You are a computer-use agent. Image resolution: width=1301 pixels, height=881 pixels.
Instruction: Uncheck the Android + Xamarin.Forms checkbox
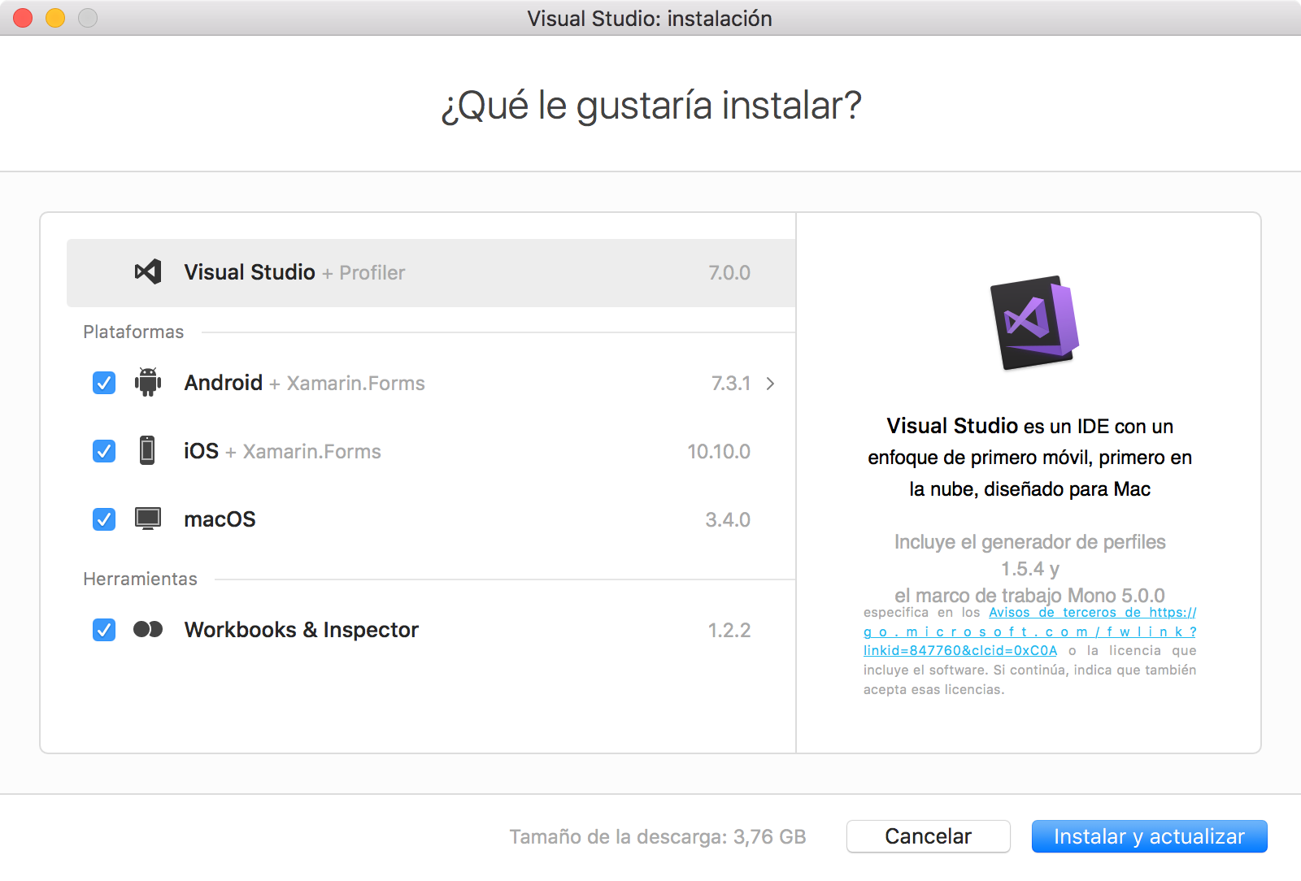(103, 383)
